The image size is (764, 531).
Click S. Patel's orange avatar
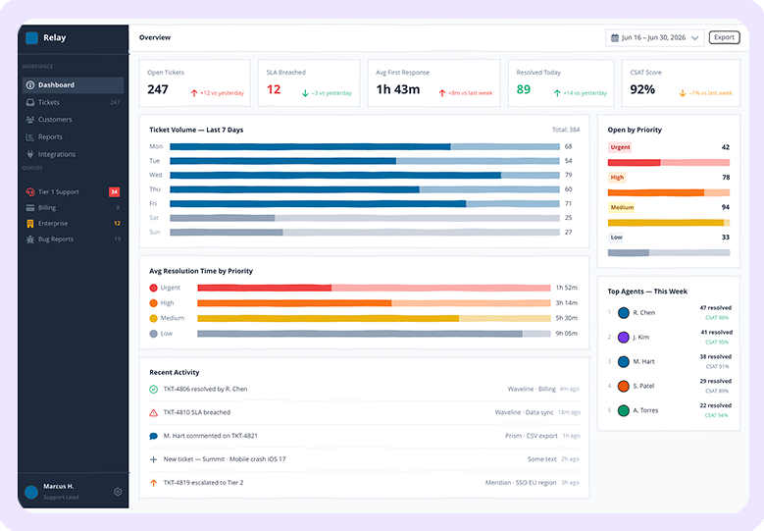tap(623, 386)
